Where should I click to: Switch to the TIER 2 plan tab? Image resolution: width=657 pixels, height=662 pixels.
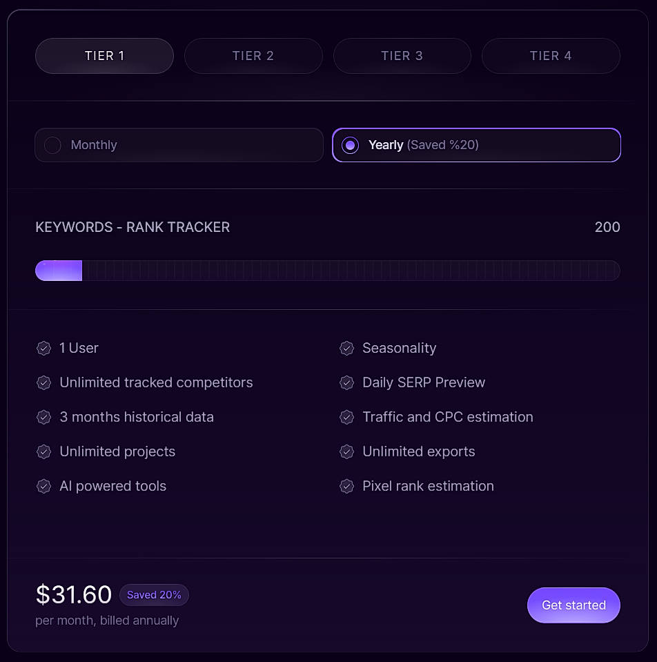coord(253,56)
